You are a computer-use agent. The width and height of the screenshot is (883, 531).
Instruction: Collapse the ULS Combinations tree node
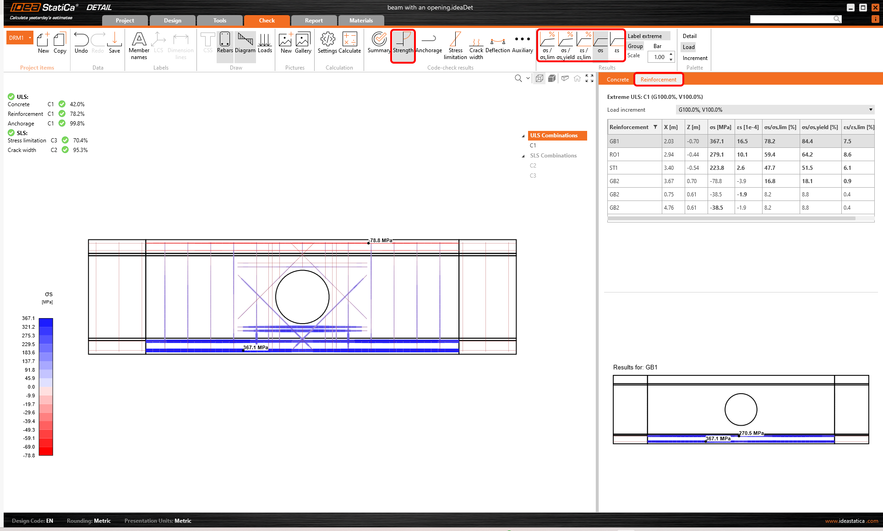(x=523, y=136)
